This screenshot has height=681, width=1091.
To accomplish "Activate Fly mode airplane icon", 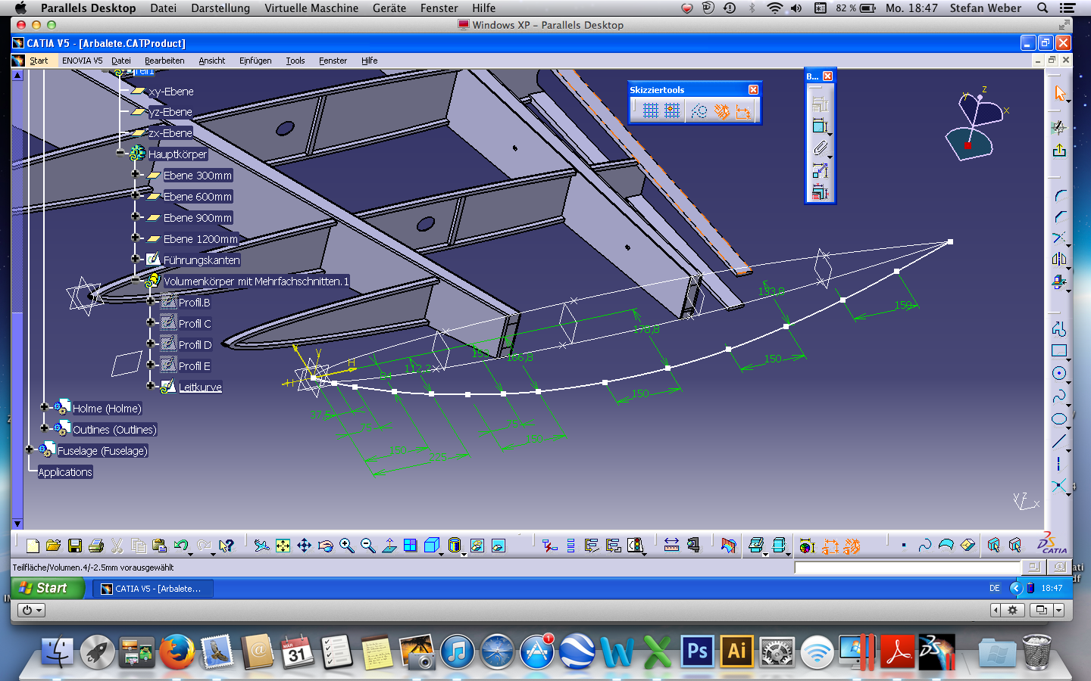I will click(261, 546).
